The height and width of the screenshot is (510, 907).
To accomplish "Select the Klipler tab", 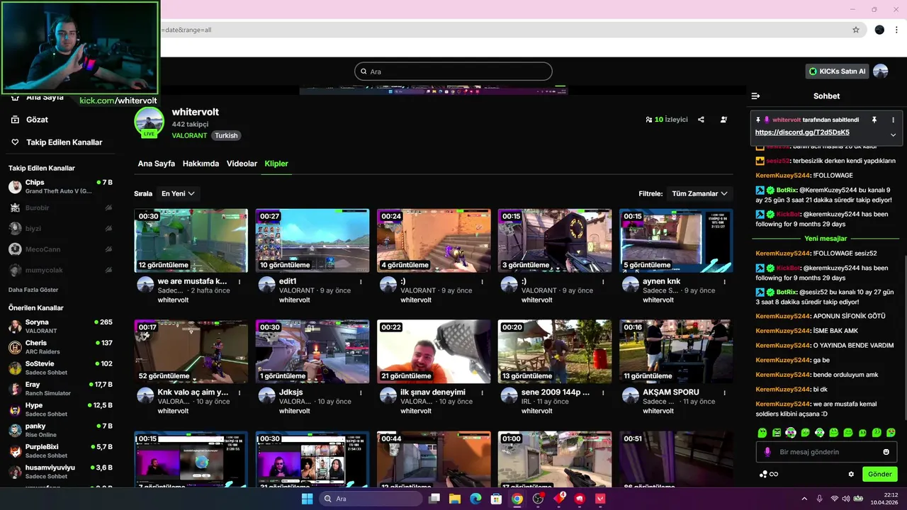I will [276, 164].
